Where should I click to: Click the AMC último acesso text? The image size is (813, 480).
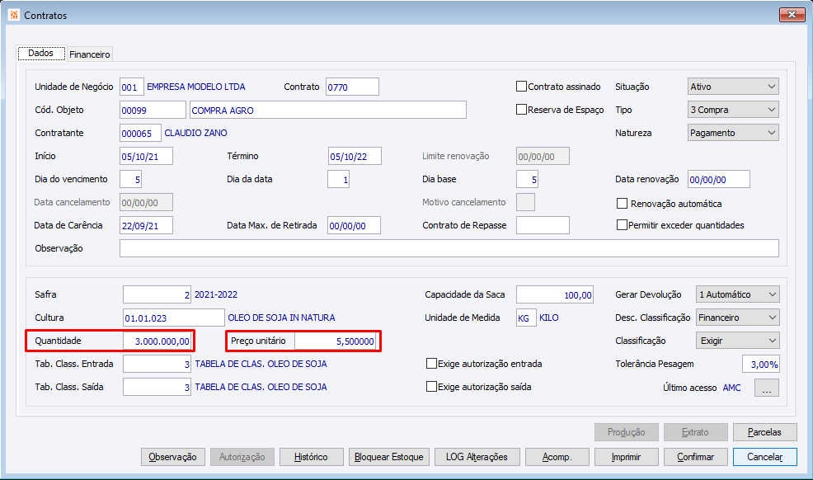pyautogui.click(x=731, y=388)
